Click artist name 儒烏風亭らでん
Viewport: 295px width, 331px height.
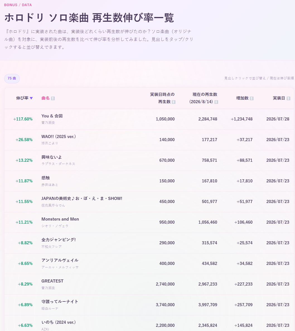(x=53, y=206)
